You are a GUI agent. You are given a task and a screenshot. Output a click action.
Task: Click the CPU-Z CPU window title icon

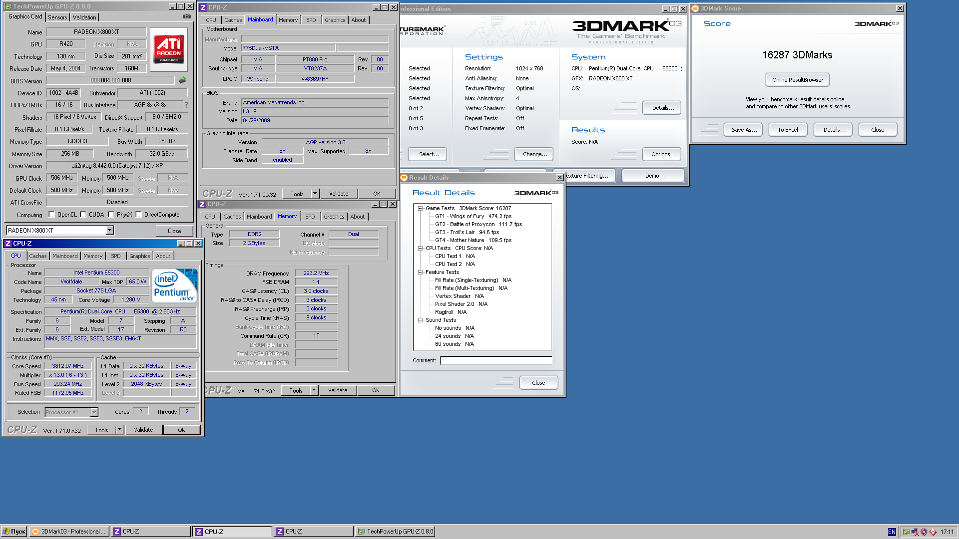point(8,244)
